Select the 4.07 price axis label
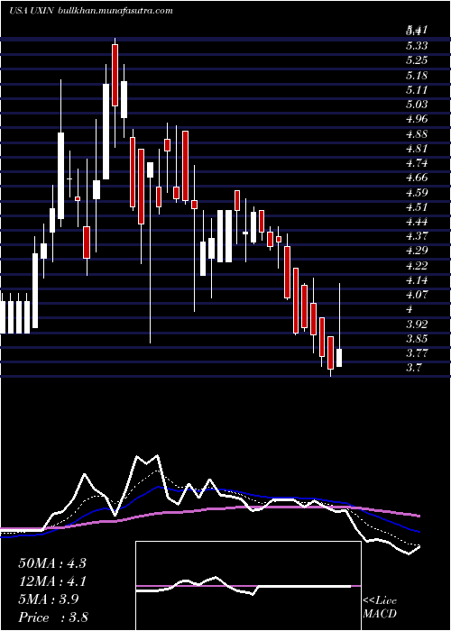 [x=417, y=295]
